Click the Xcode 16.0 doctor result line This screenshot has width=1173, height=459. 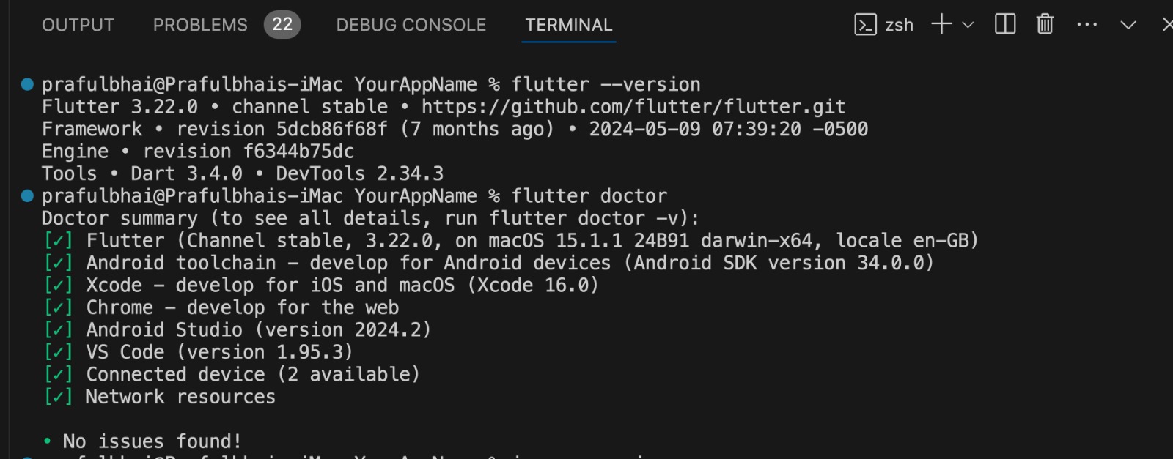pyautogui.click(x=321, y=286)
